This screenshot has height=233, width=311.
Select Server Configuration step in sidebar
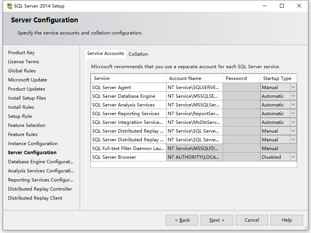(32, 153)
